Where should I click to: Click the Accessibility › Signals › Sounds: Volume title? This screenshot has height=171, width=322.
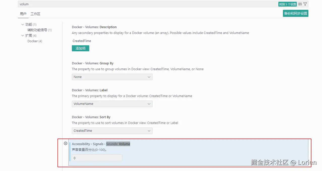tap(101, 144)
